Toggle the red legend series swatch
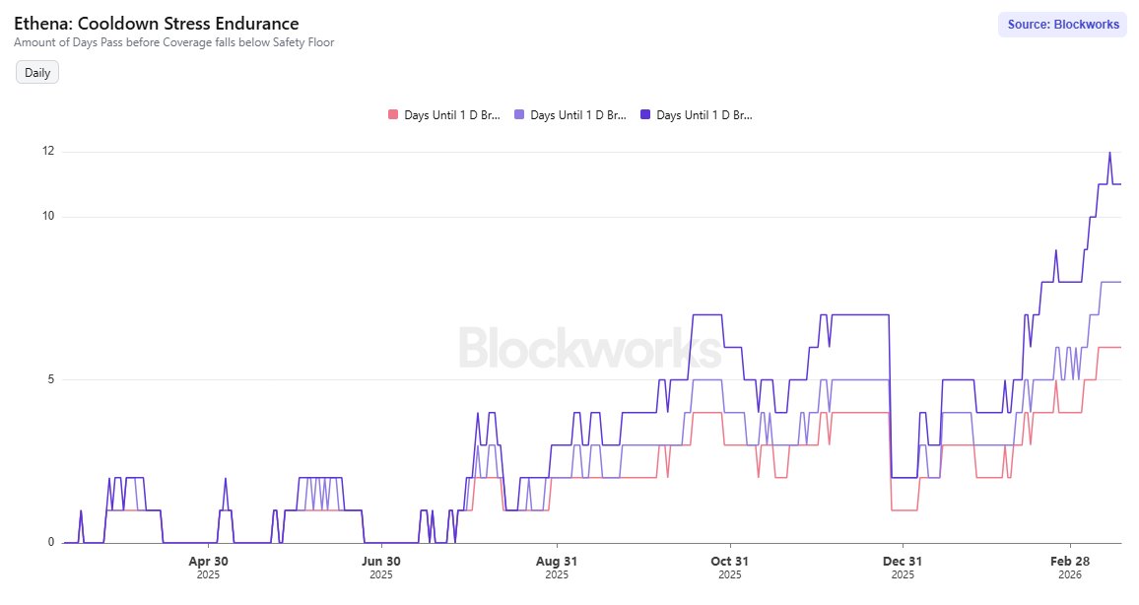1139x605 pixels. pyautogui.click(x=392, y=114)
